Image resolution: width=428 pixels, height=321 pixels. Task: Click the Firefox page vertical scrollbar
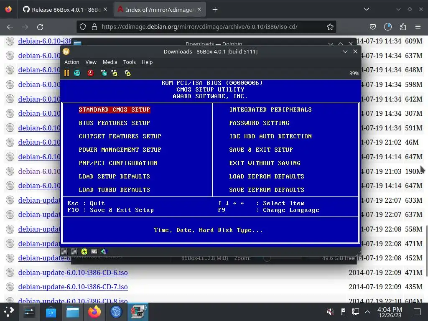(x=426, y=251)
